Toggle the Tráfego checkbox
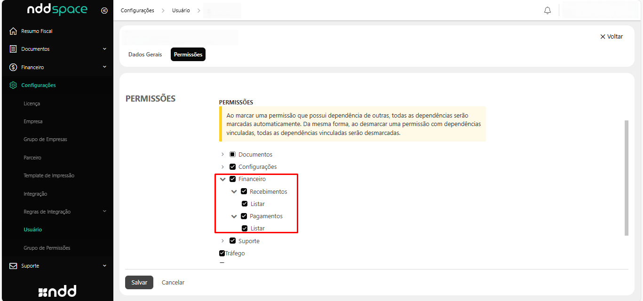 click(222, 253)
